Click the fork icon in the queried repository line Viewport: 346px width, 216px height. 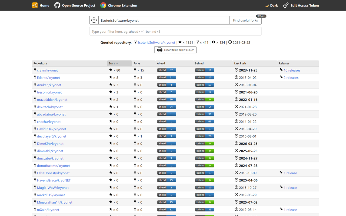click(x=135, y=42)
